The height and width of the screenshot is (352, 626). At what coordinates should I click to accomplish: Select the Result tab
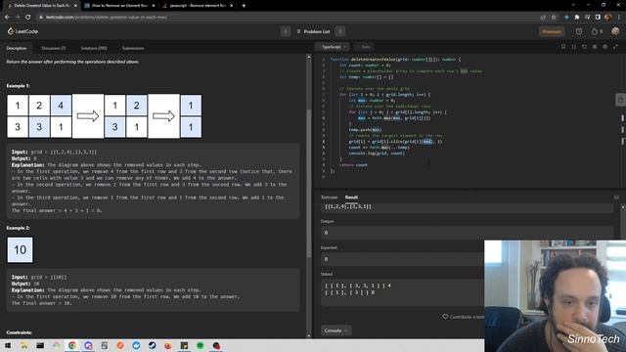click(x=351, y=198)
